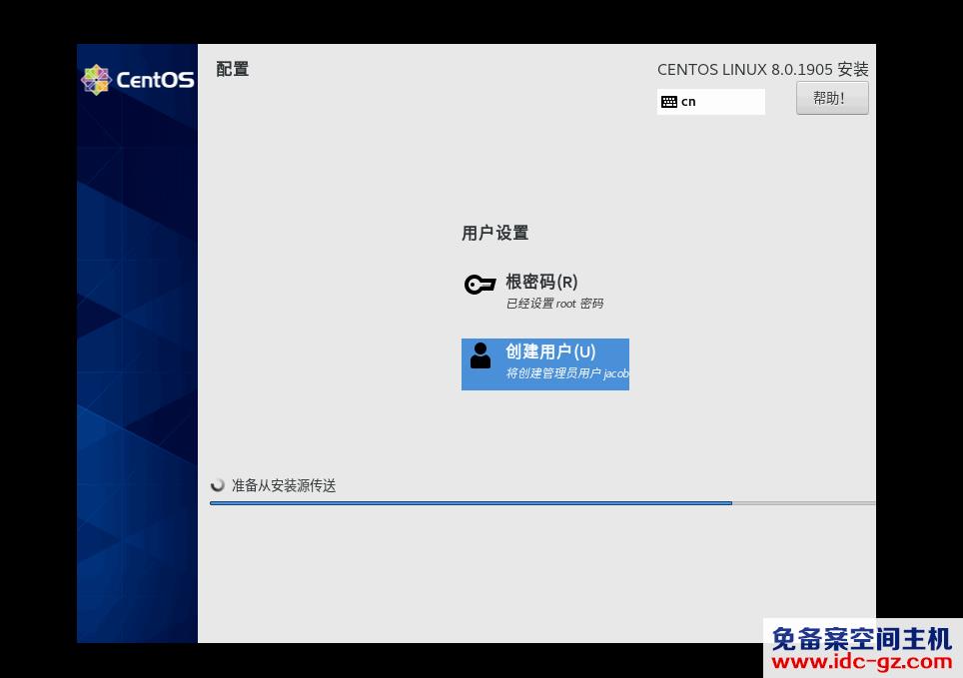Click the 配置 header title

coord(232,69)
